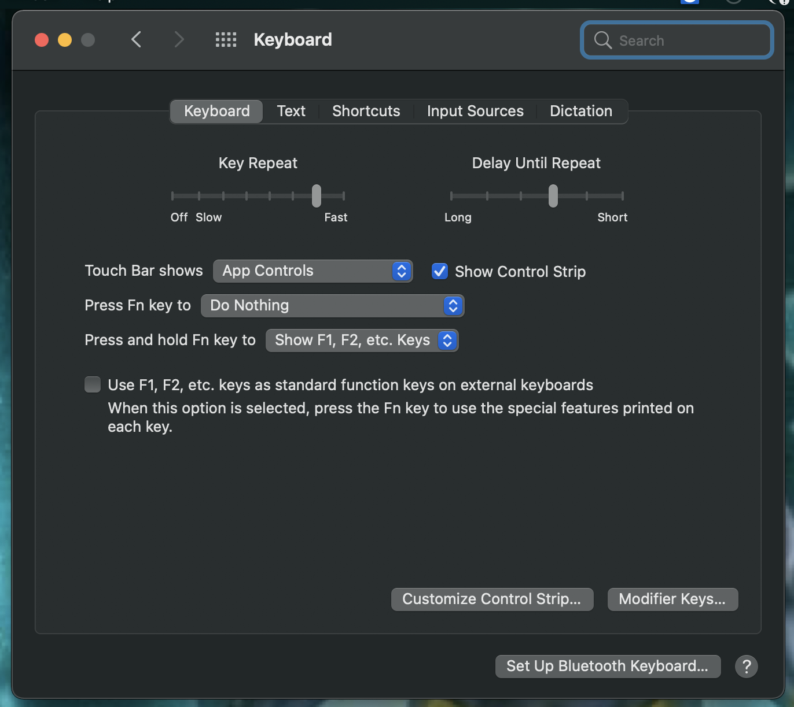Click the magnifying glass in search field
The image size is (794, 707).
coord(602,40)
